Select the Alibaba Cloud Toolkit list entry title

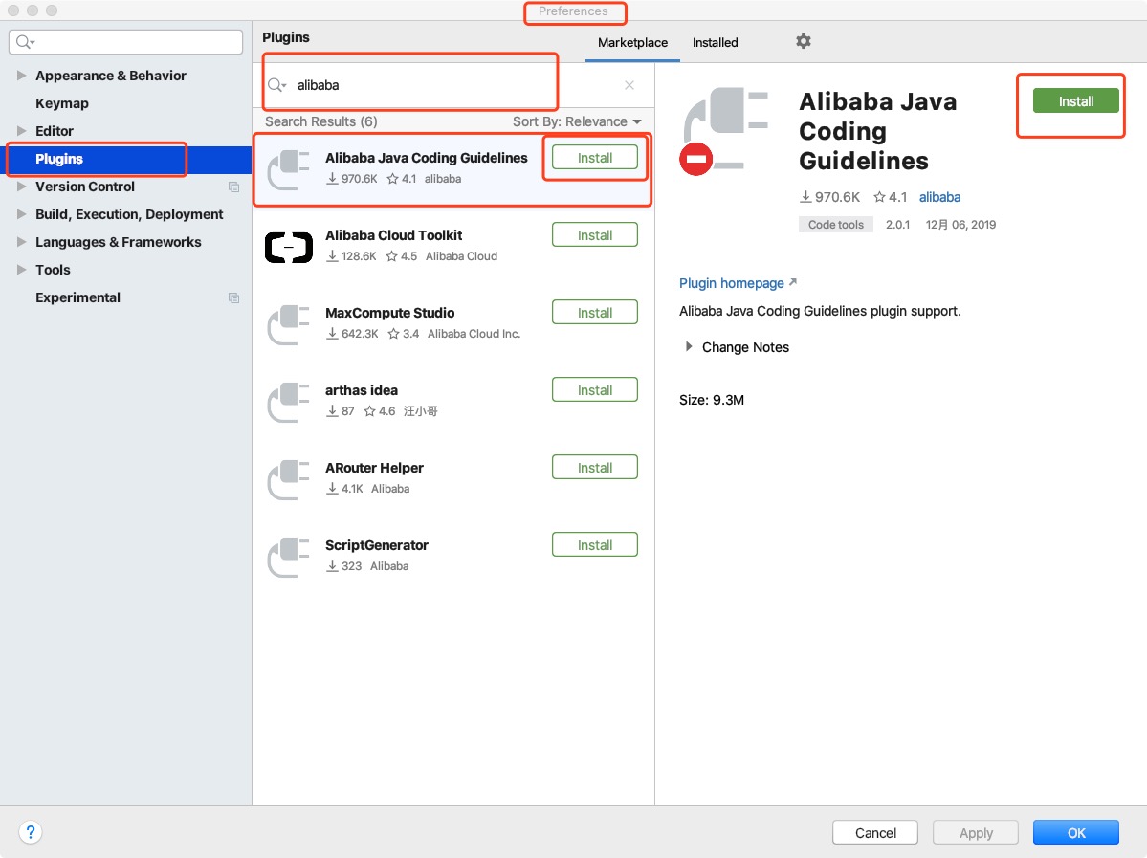coord(393,235)
